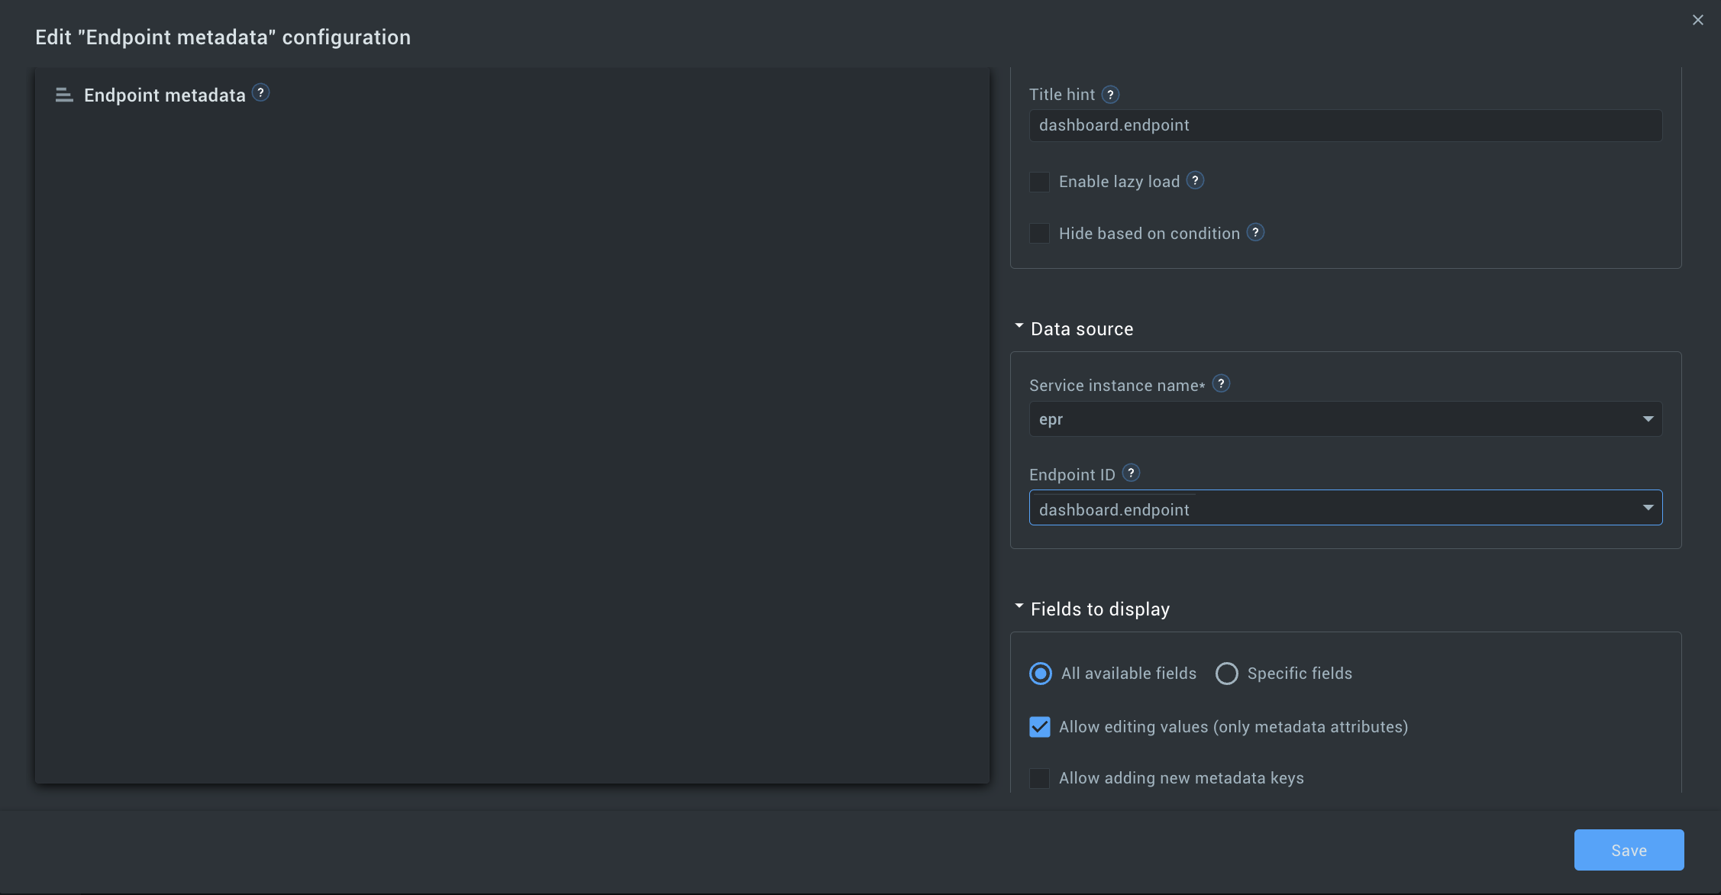Check Hide based on condition
The height and width of the screenshot is (895, 1721).
coord(1039,234)
